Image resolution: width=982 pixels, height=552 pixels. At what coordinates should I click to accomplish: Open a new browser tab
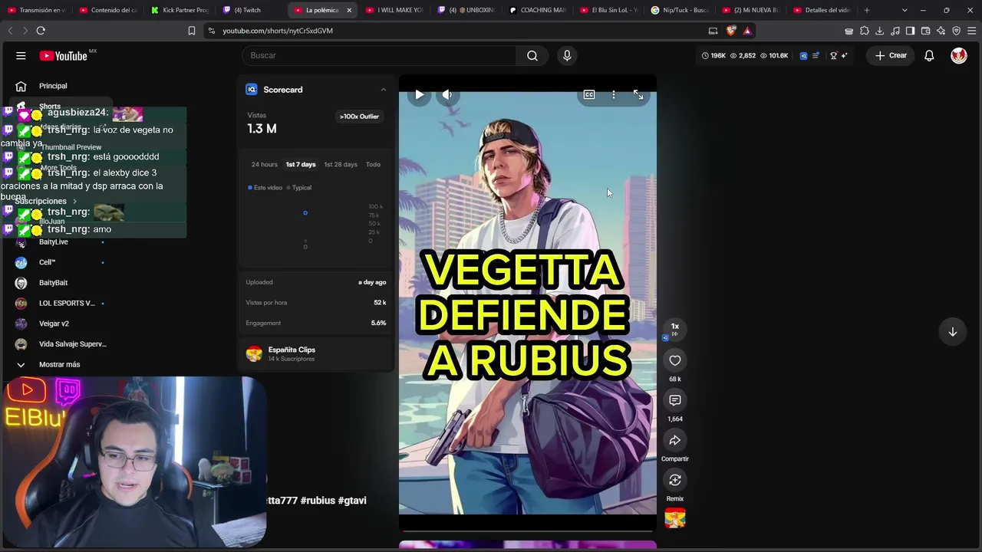click(867, 10)
